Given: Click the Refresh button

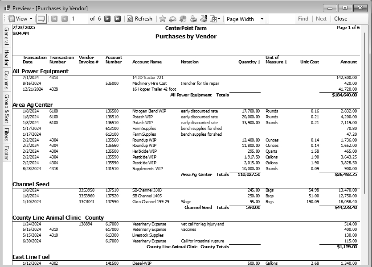Looking at the screenshot, I should 140,19.
